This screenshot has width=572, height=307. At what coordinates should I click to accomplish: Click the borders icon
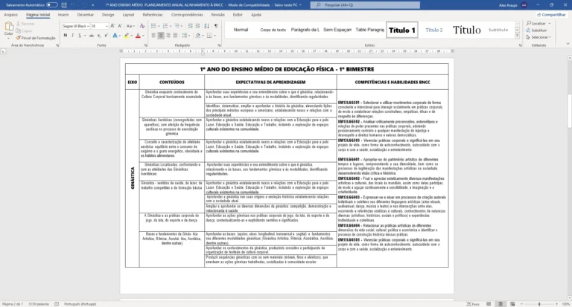(209, 36)
